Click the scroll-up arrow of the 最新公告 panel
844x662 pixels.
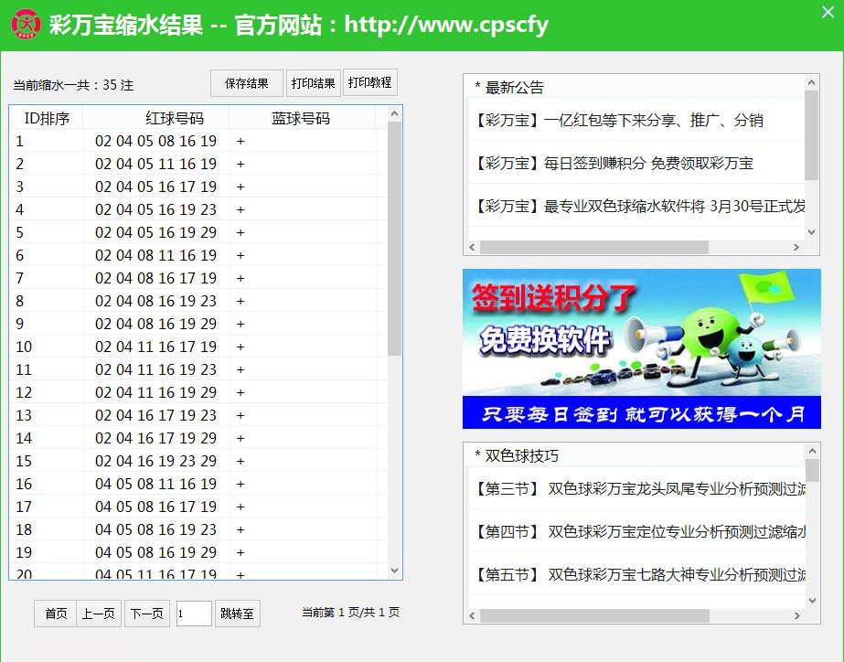[x=810, y=81]
